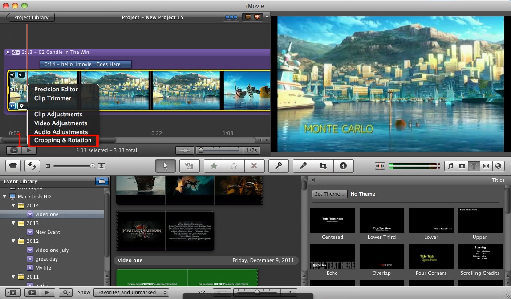Screen dimensions: 511x299
Task: Click the clip speaker audio badge
Action: tap(21, 75)
